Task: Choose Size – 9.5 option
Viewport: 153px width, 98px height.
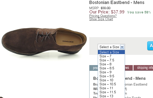Action: (111, 76)
